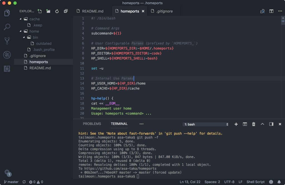Switch to the PROBLEMS tab
Viewport: 285px width, 185px height.
(x=92, y=124)
